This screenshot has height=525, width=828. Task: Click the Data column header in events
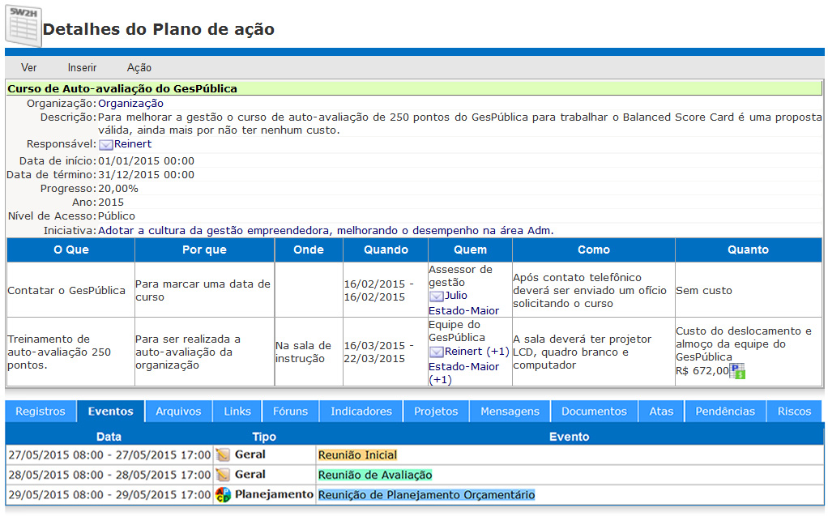tap(109, 437)
